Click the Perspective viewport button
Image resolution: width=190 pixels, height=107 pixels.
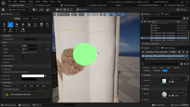click(x=63, y=15)
